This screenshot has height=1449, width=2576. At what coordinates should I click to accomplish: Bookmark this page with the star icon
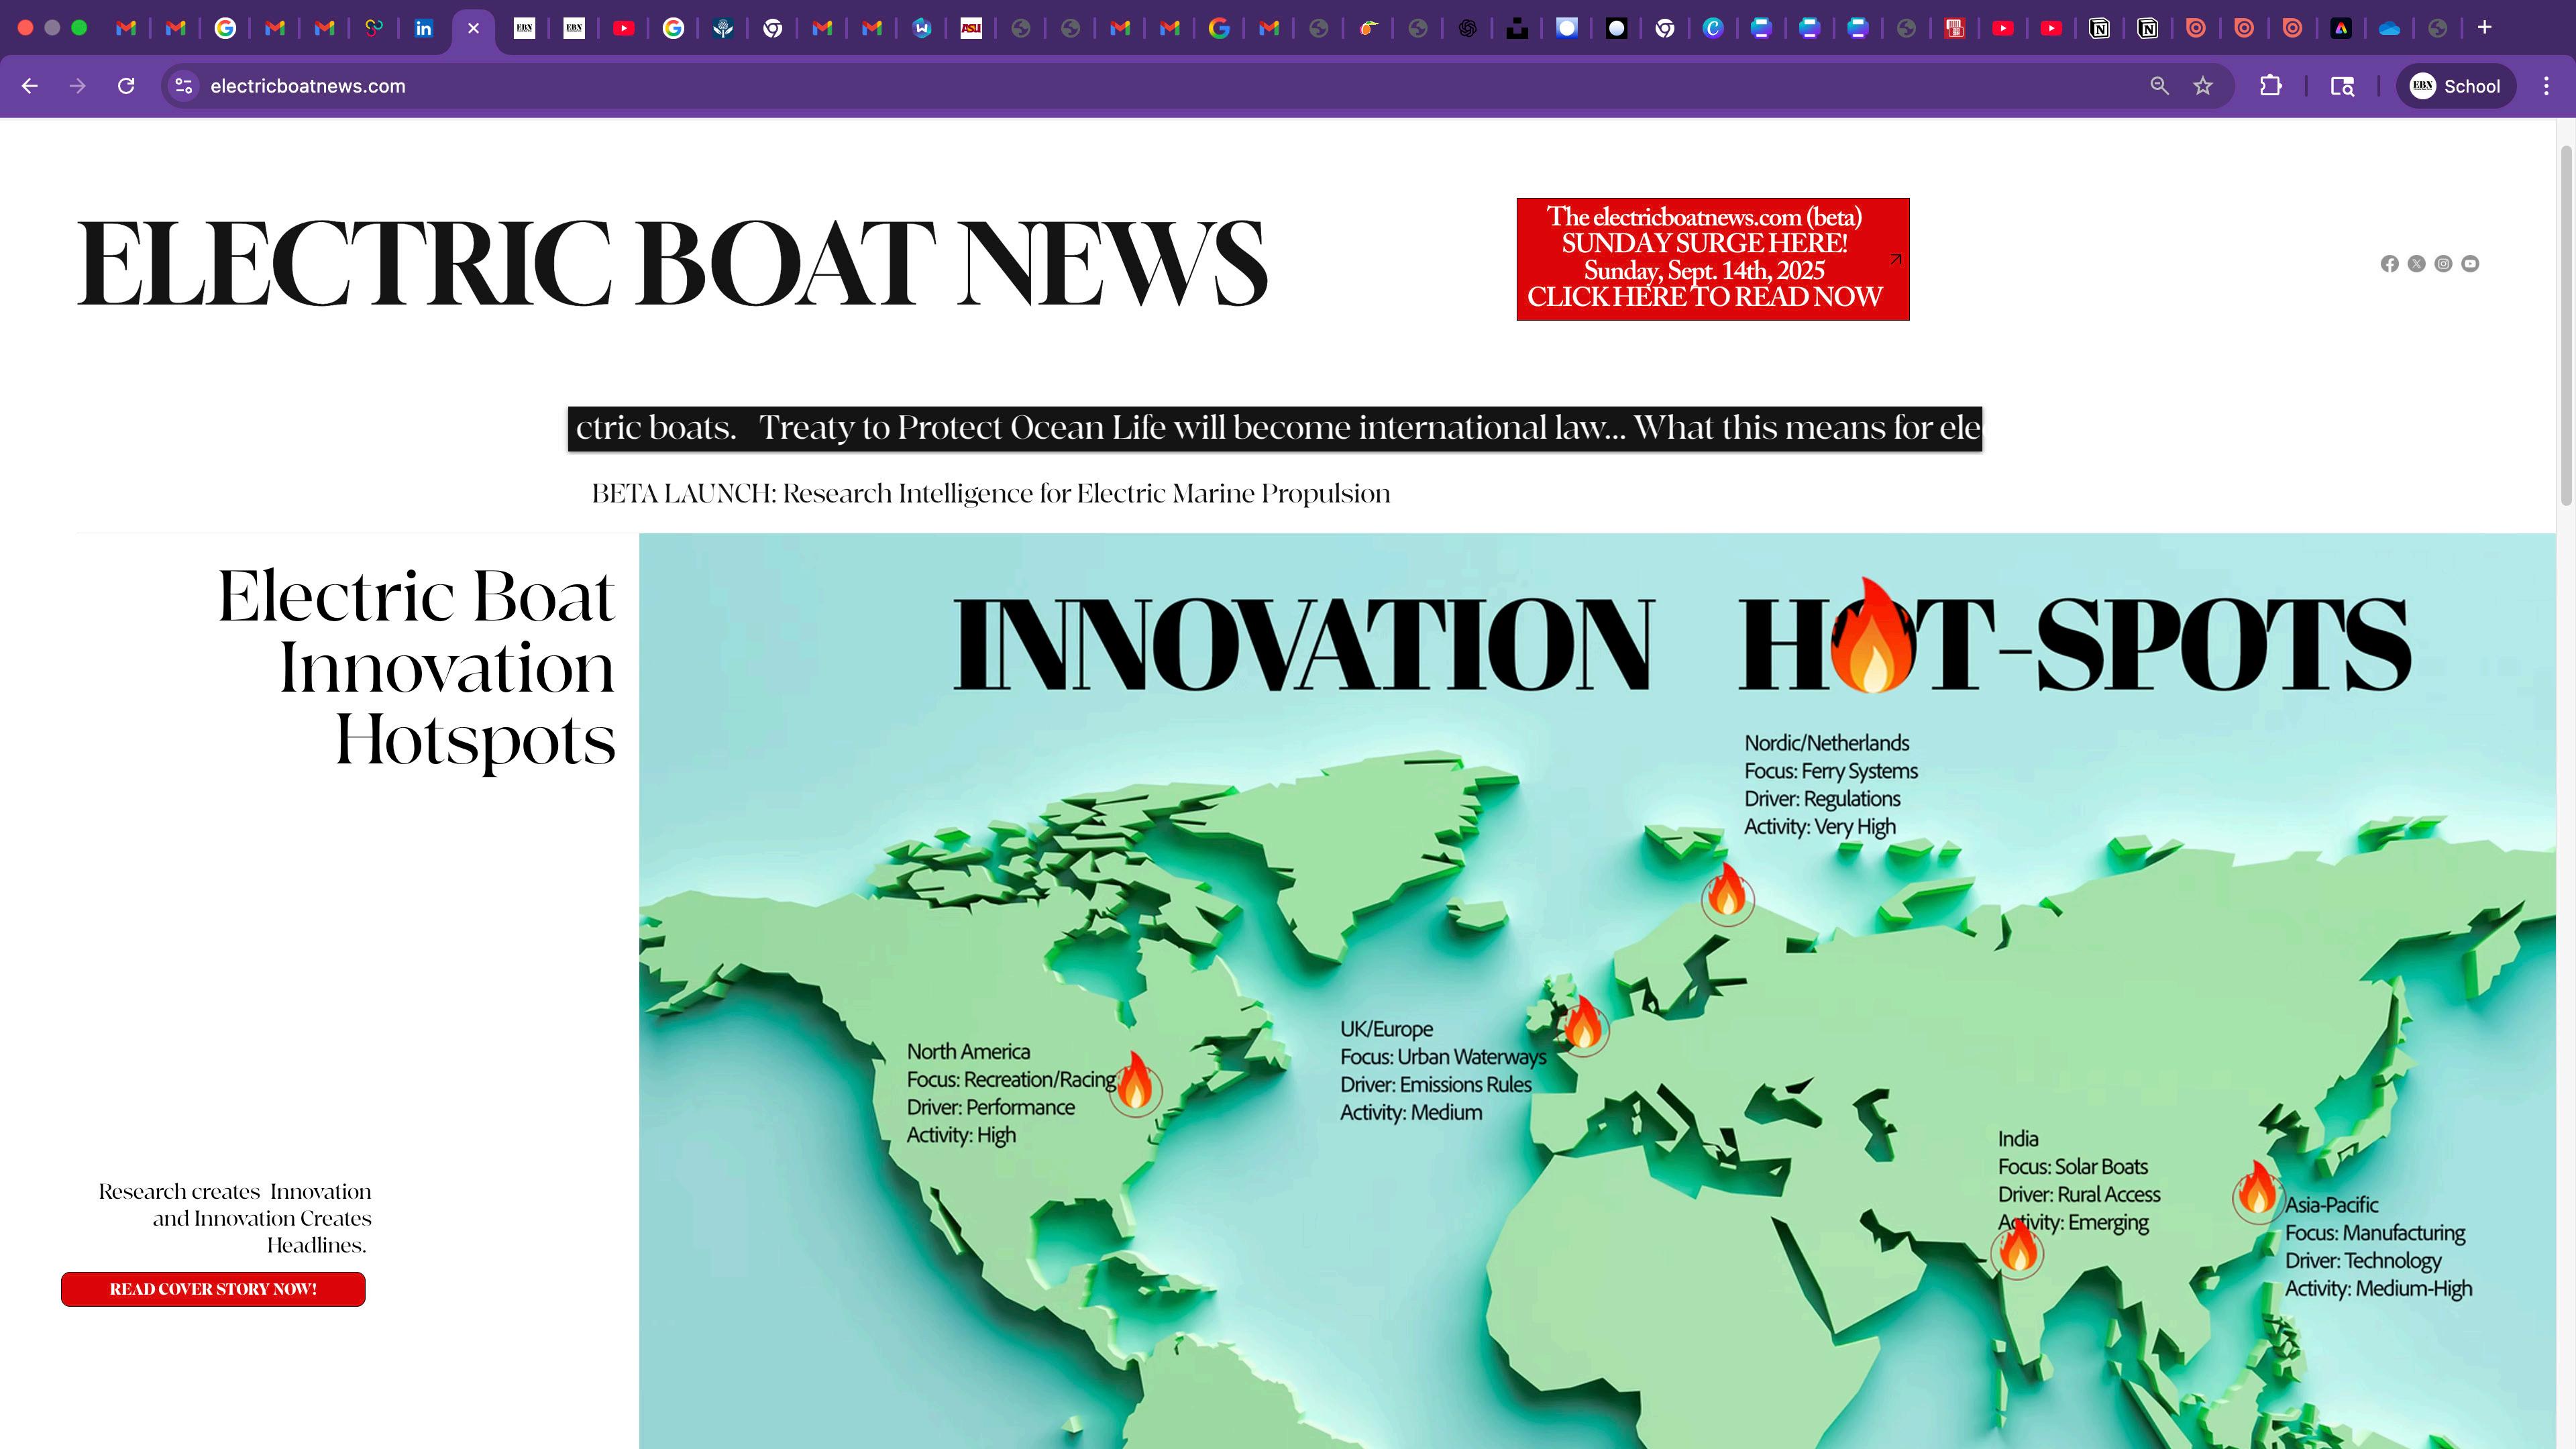tap(2203, 86)
